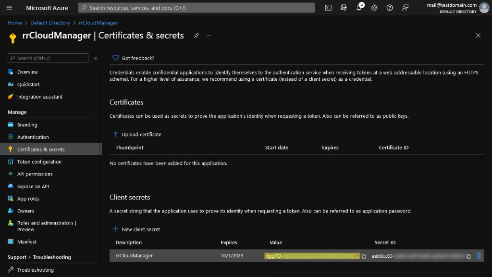Click the New client secret label
The width and height of the screenshot is (492, 277).
[x=141, y=229]
